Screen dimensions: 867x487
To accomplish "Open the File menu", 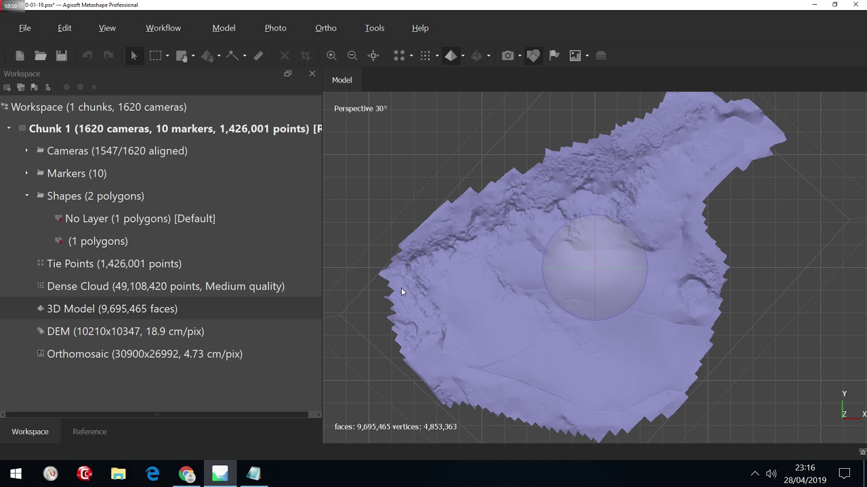I will (25, 28).
